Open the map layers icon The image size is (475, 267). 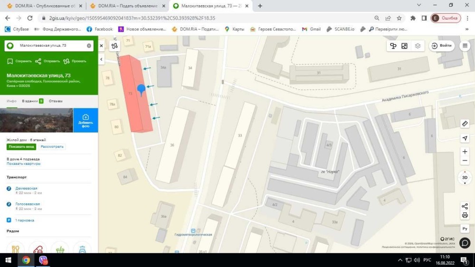418,46
